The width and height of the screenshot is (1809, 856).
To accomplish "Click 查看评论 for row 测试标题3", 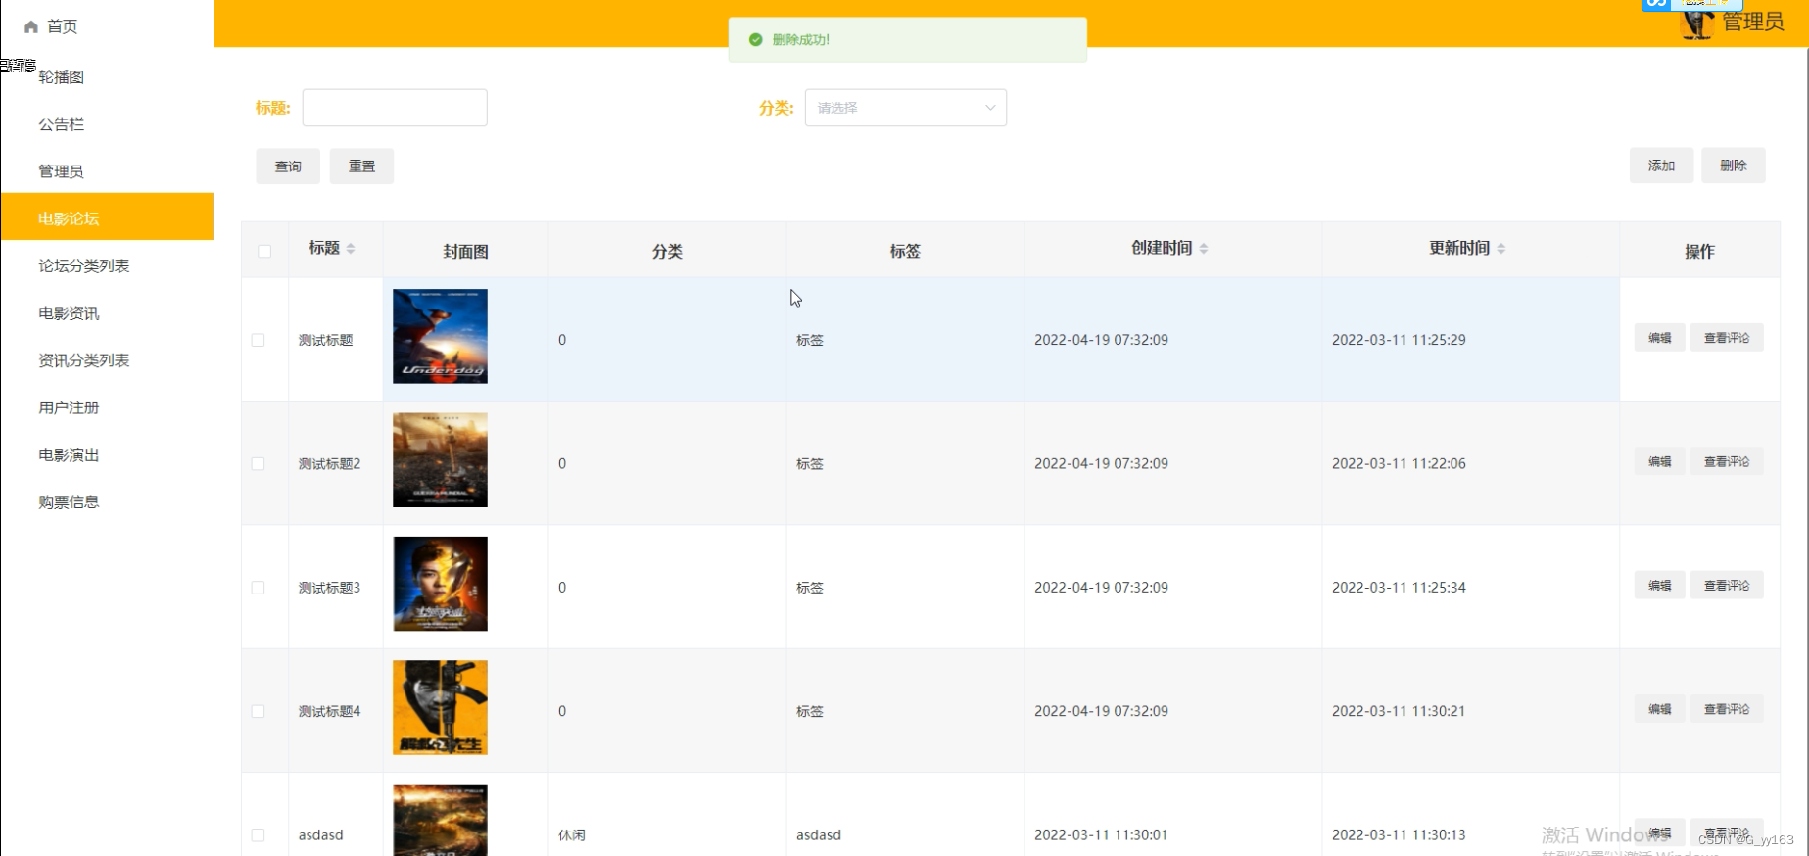I will click(1727, 586).
